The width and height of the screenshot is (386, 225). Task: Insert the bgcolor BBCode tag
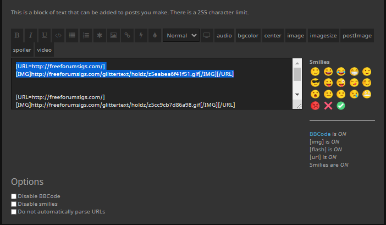tap(248, 35)
